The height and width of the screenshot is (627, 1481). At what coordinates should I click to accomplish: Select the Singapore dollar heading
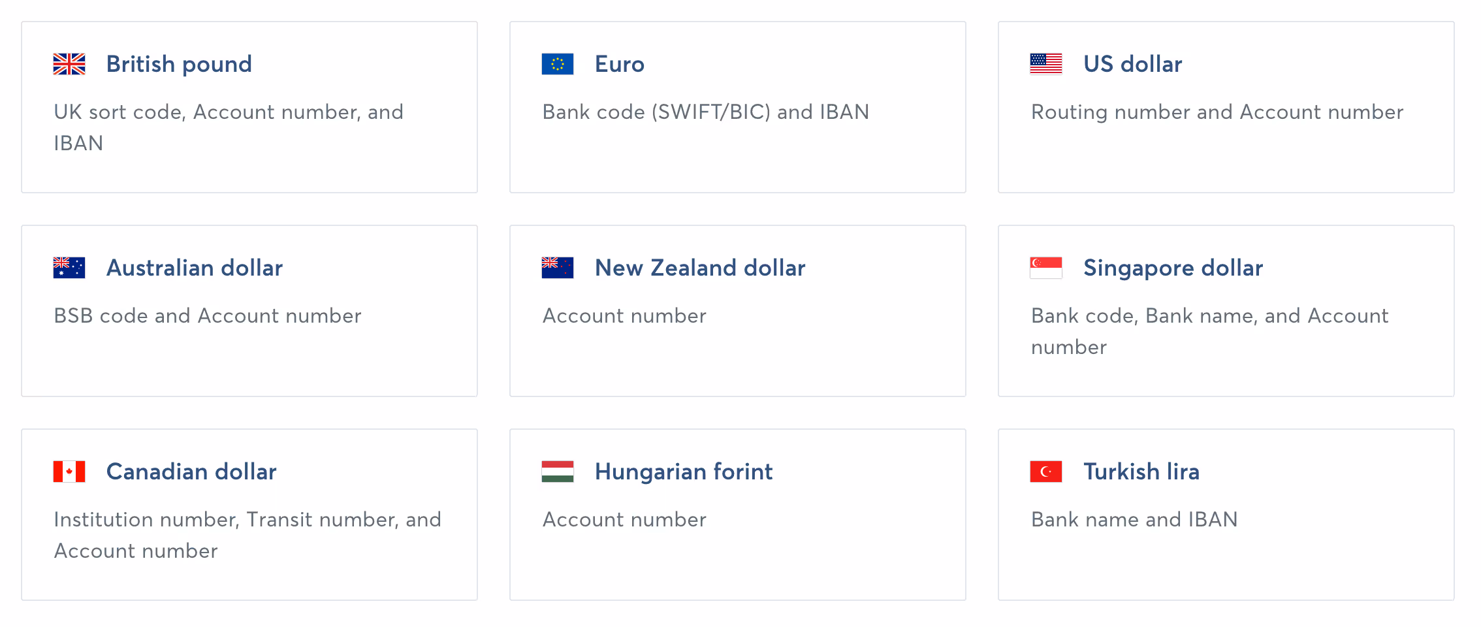1171,267
